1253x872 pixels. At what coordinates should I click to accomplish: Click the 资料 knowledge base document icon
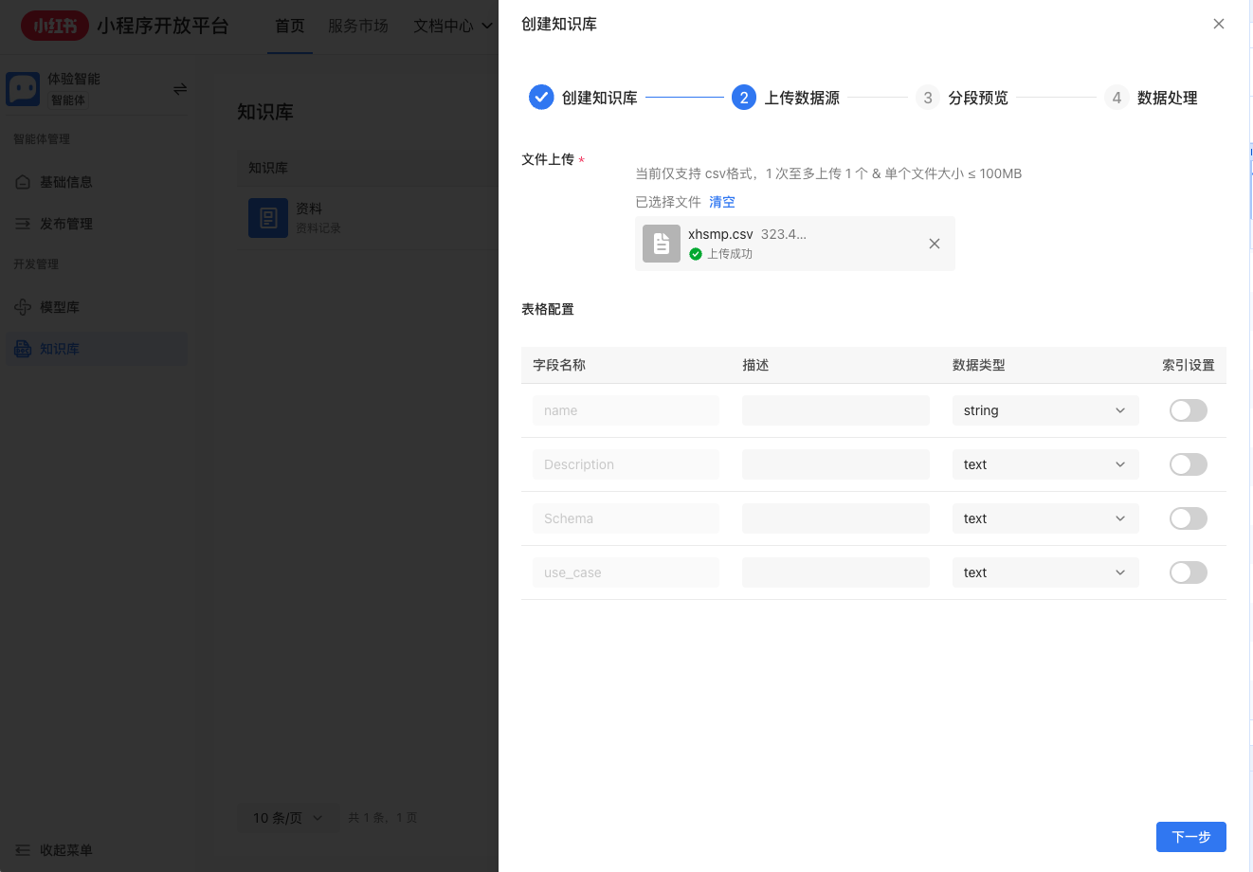click(x=268, y=217)
